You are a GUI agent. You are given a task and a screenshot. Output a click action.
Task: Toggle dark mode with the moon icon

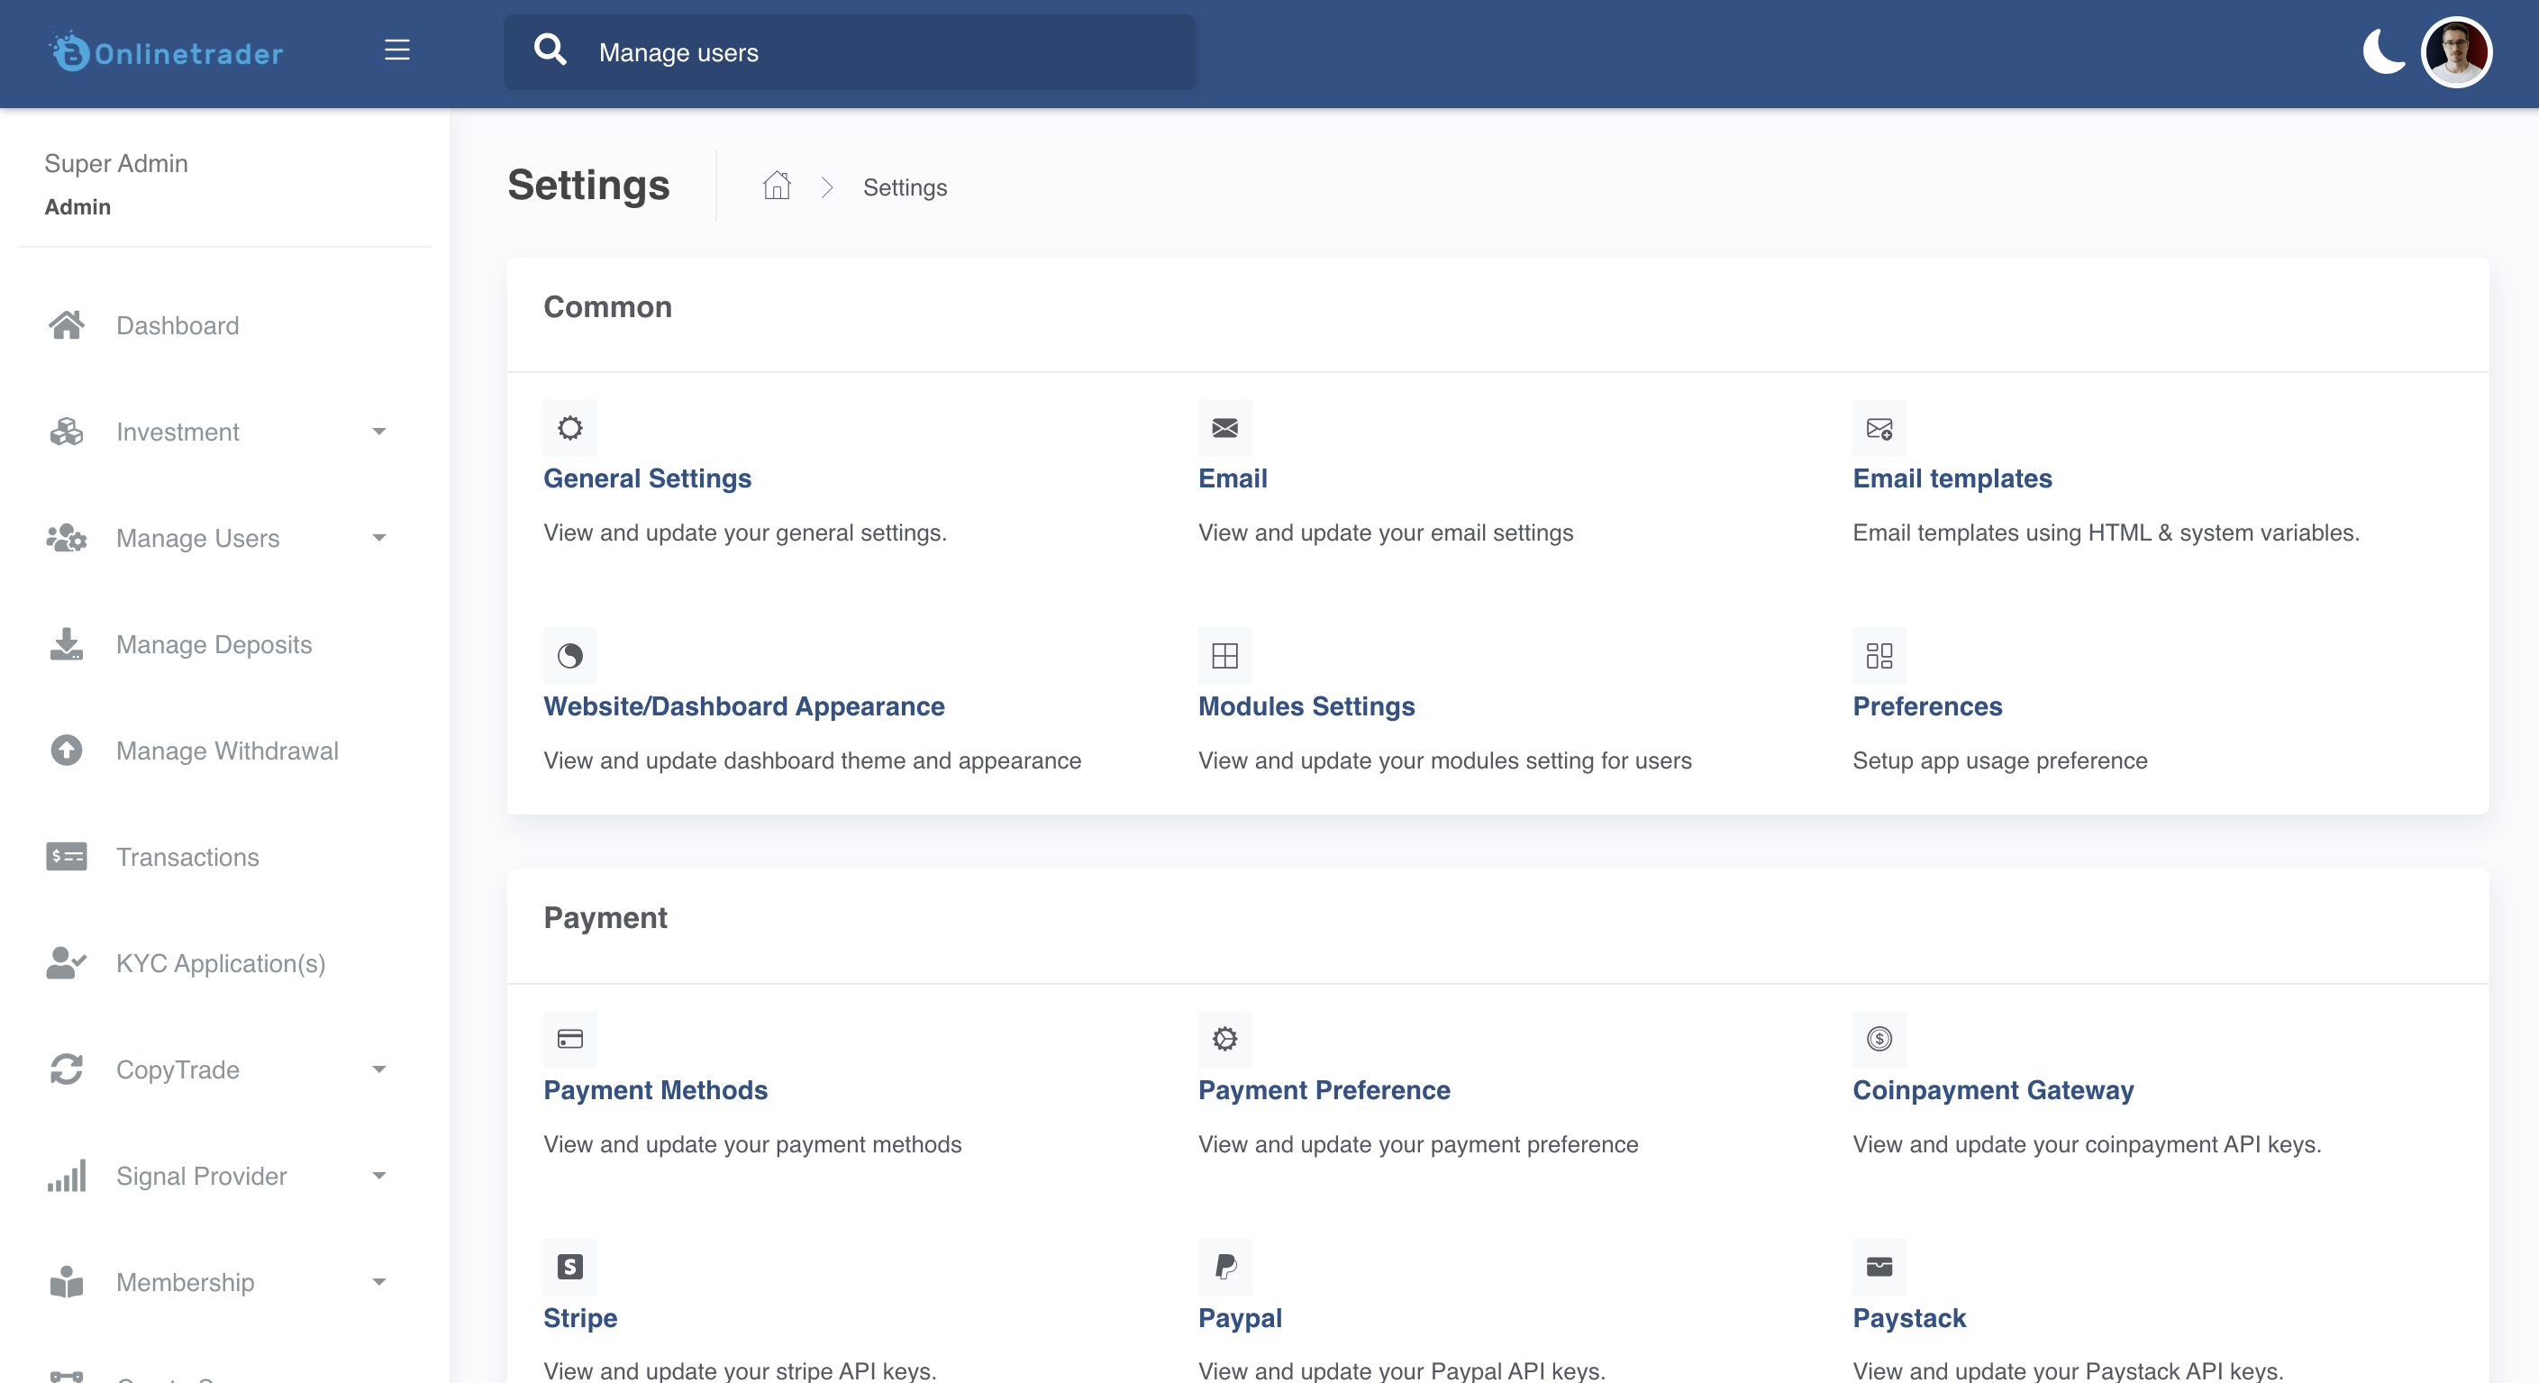pyautogui.click(x=2383, y=51)
